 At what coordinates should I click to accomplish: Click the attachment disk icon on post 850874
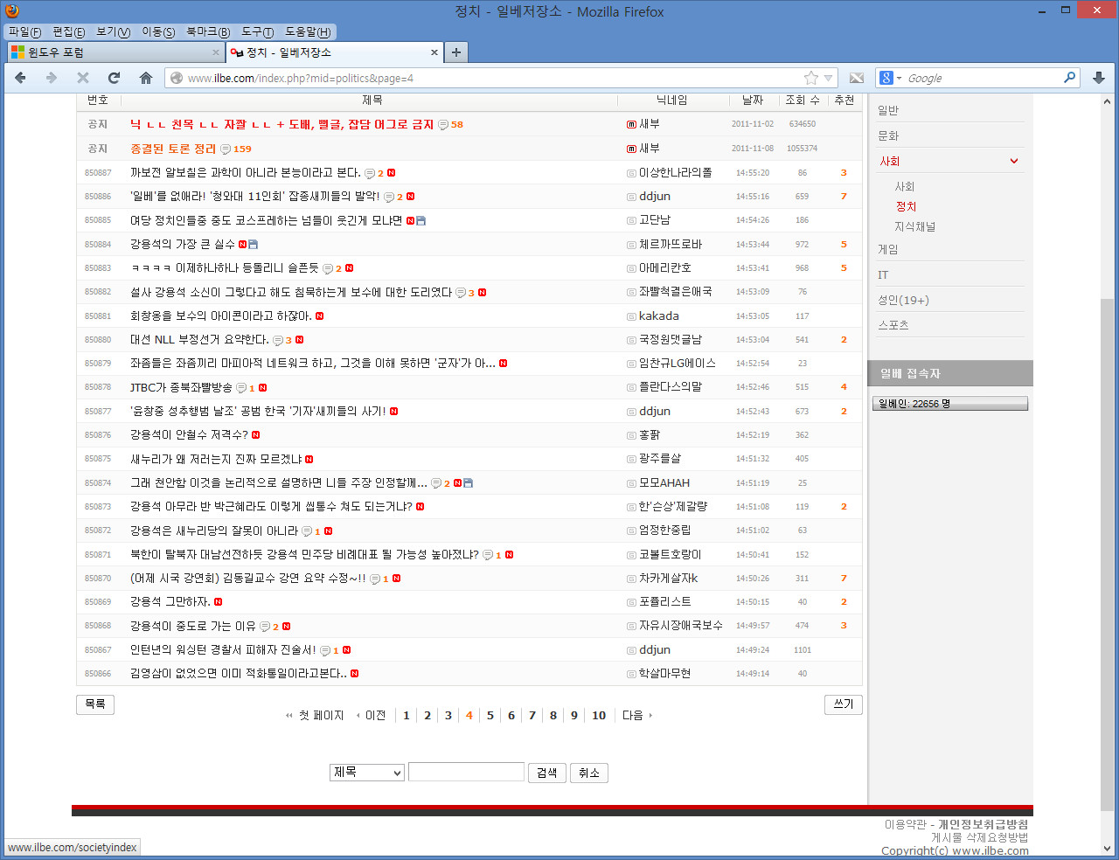[468, 483]
